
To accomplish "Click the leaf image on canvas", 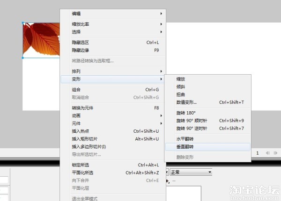I will (41, 40).
